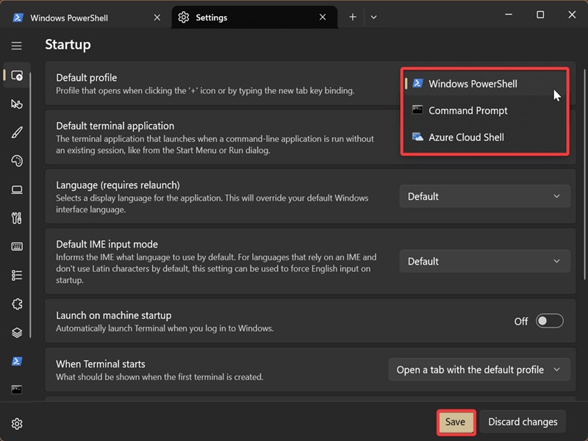Click the Discard changes button
588x441 pixels.
pyautogui.click(x=523, y=422)
